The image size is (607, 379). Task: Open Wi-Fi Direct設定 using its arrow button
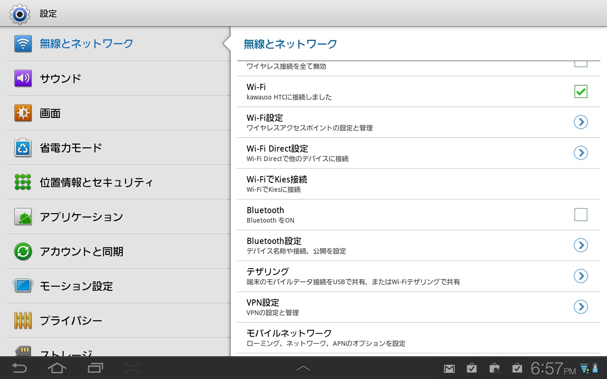coord(581,153)
